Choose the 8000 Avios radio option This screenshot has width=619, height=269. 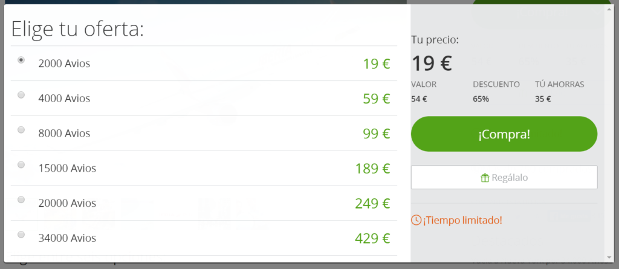[x=21, y=129]
